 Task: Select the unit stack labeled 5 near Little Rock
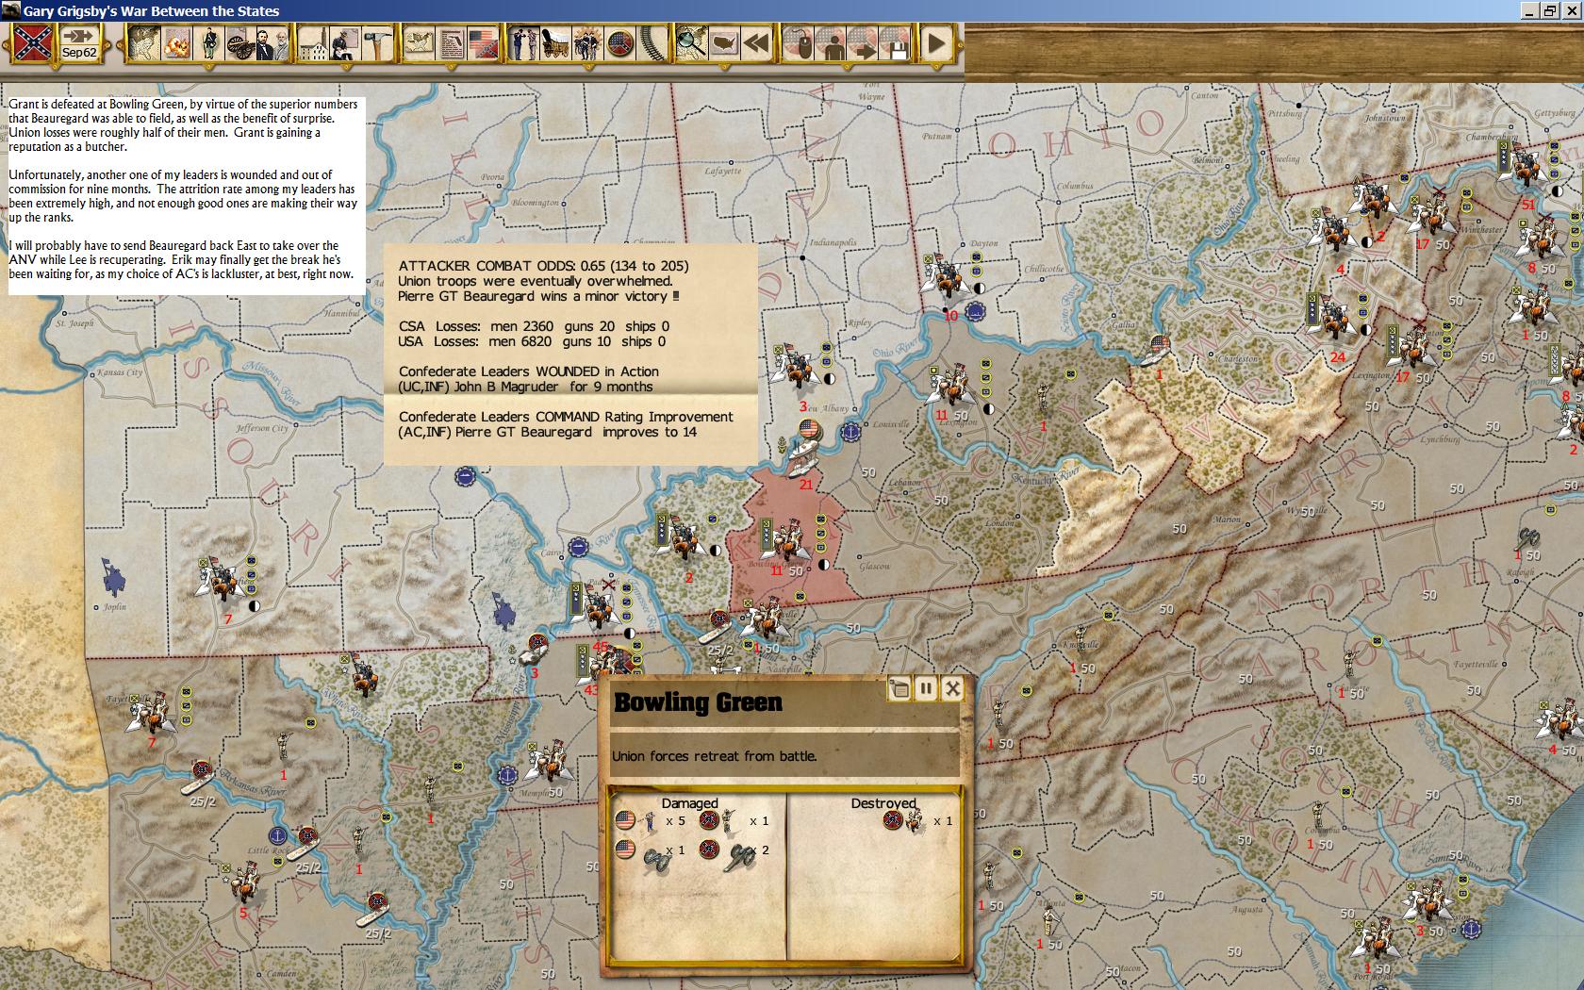coord(245,882)
